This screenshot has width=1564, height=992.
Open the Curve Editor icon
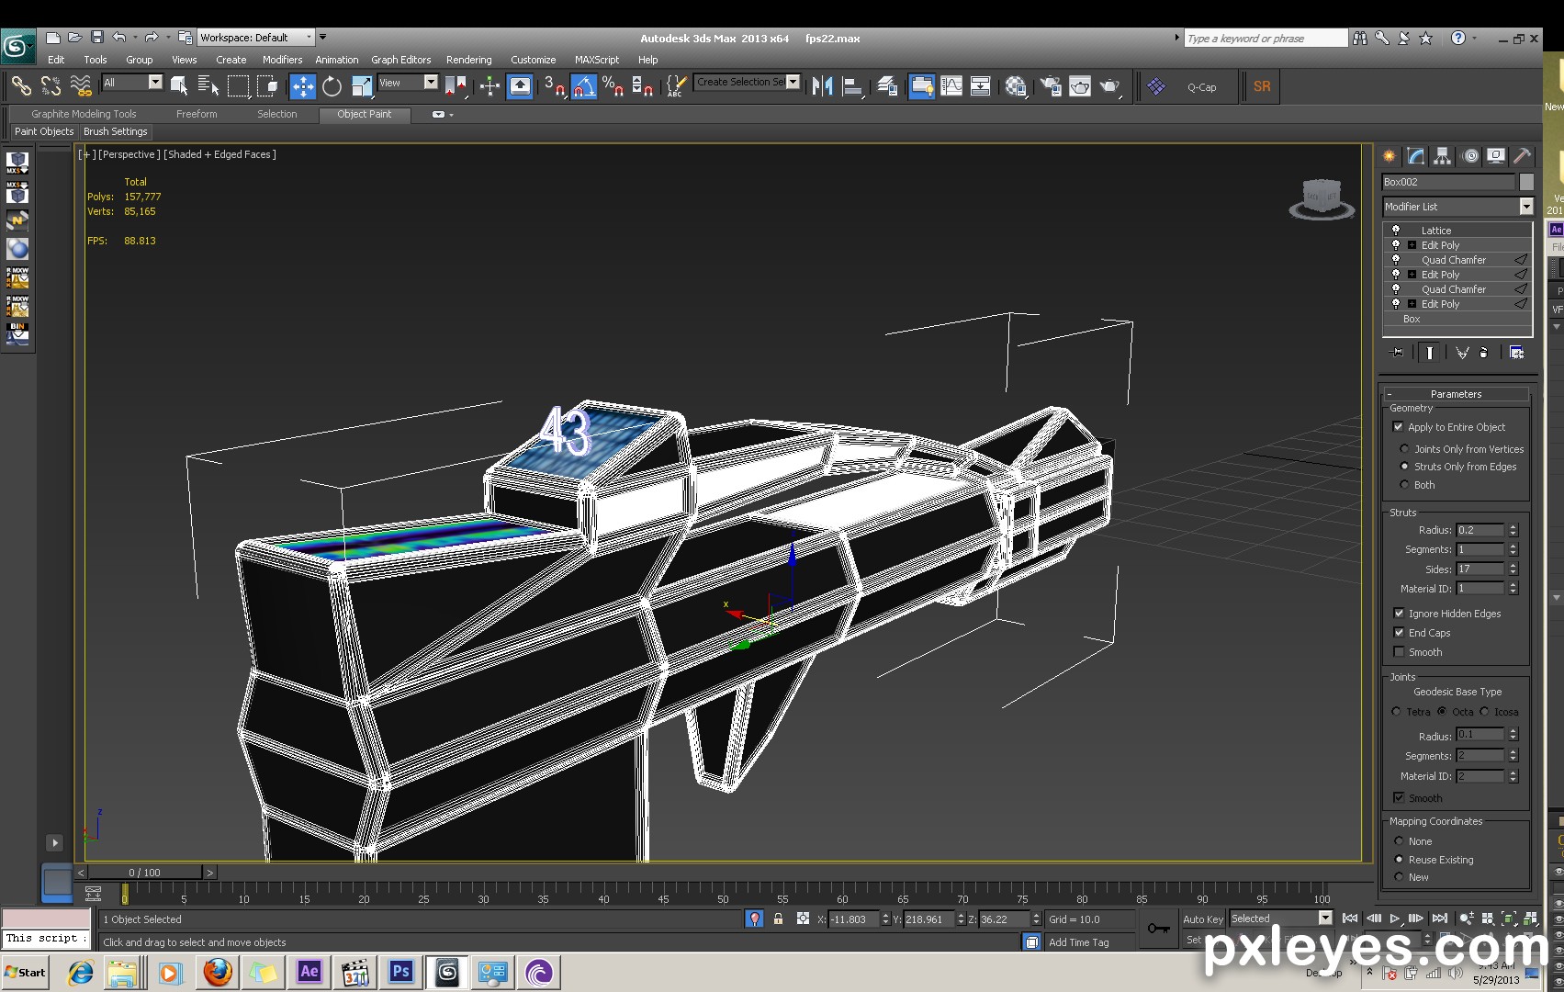click(951, 86)
